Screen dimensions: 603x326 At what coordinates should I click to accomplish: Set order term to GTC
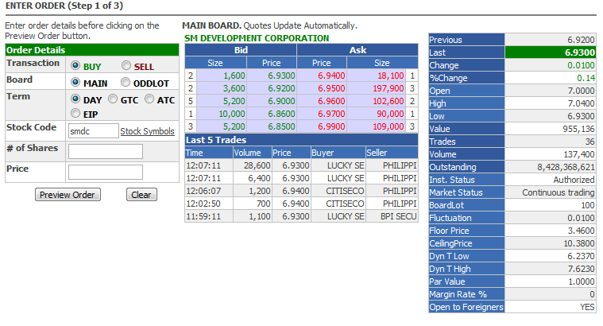coord(113,99)
